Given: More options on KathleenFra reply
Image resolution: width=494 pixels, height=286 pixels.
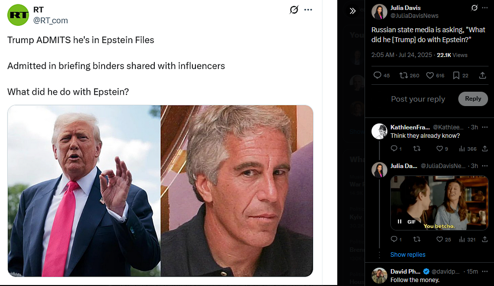Looking at the screenshot, I should pyautogui.click(x=485, y=127).
